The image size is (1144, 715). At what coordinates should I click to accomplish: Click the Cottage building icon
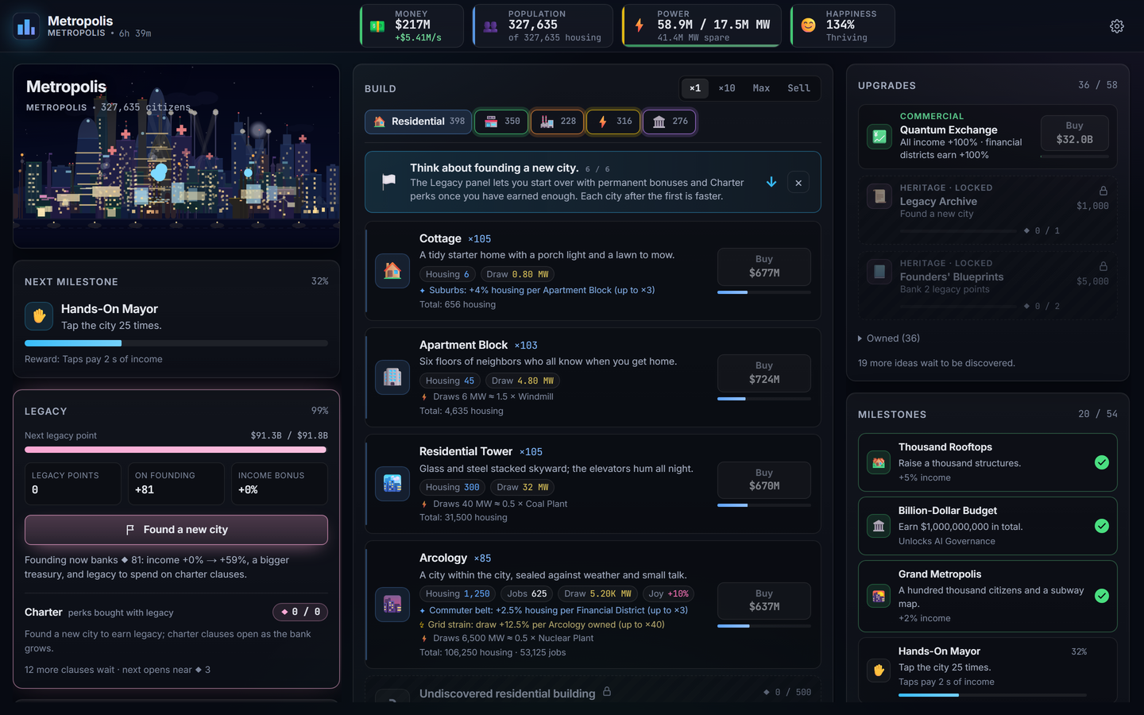[x=392, y=272]
